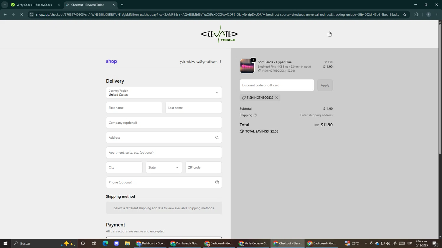View site information icon in address bar
The height and width of the screenshot is (248, 442).
pyautogui.click(x=32, y=14)
